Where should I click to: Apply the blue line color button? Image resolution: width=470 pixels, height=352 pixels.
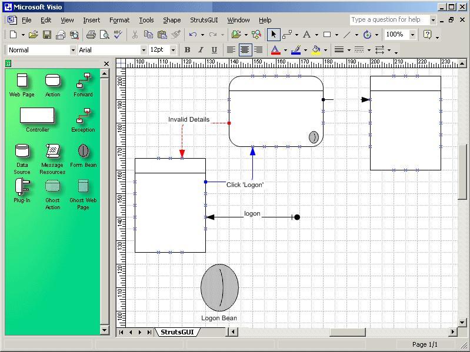295,50
